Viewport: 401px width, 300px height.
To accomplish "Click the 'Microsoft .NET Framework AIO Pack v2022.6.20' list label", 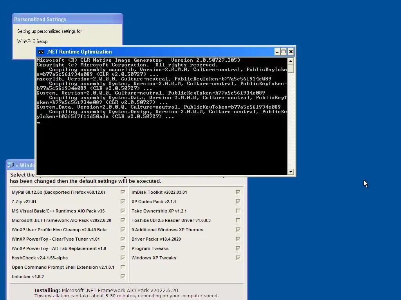I will point(61,220).
